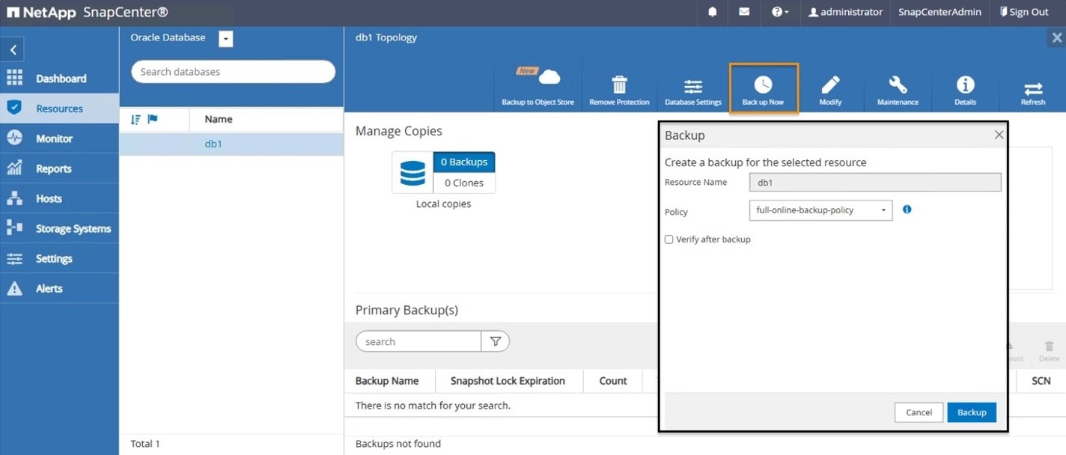Select the db1 database row

coord(231,144)
